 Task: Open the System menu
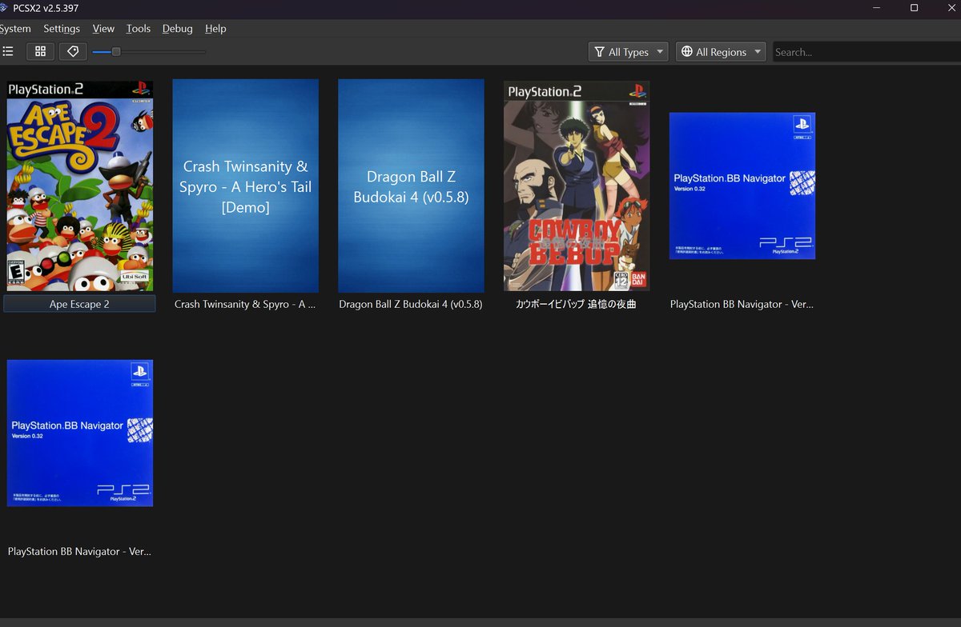click(x=14, y=29)
